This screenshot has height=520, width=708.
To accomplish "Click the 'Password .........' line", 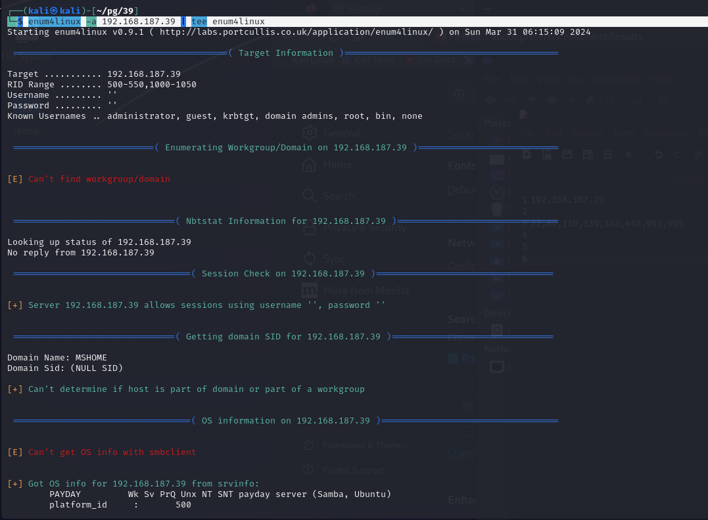I will point(62,106).
